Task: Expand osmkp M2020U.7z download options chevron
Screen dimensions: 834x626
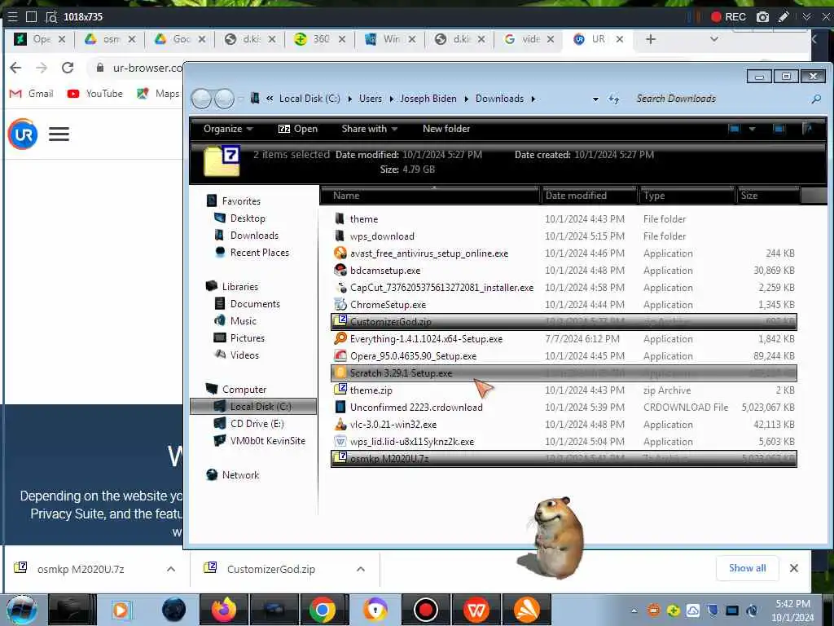Action: coord(171,569)
